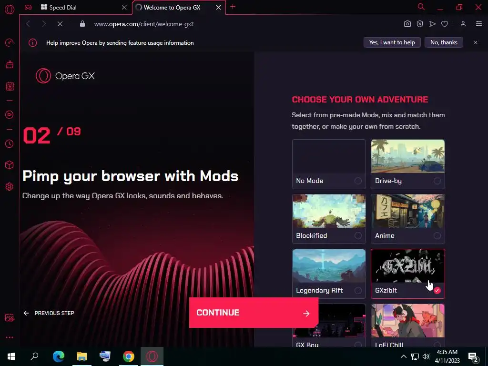Dismiss the usage information bar
488x366 pixels.
tap(476, 42)
